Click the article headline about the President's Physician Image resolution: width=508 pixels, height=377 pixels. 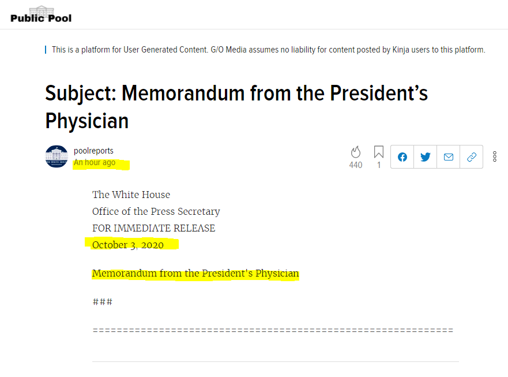(x=236, y=107)
